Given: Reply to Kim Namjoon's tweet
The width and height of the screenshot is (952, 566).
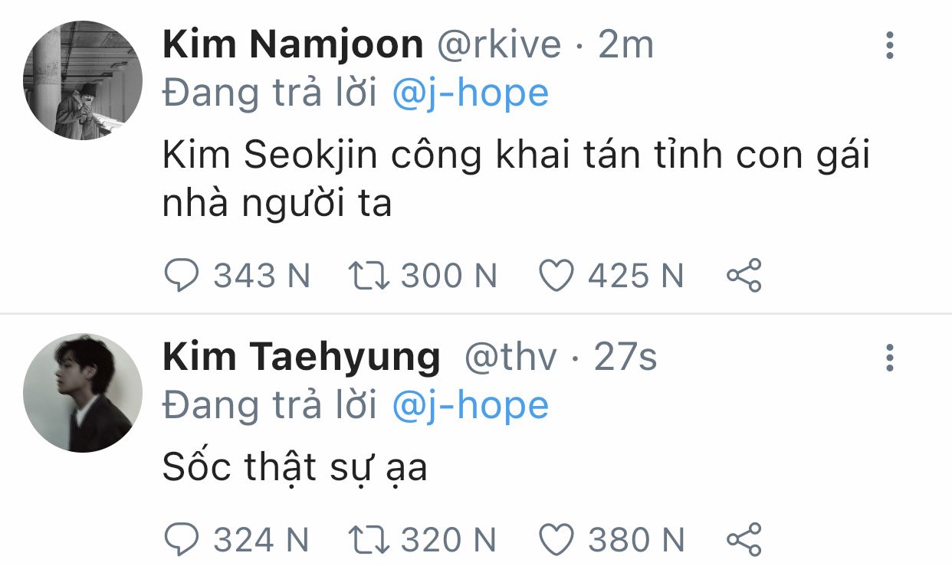Looking at the screenshot, I should [182, 276].
